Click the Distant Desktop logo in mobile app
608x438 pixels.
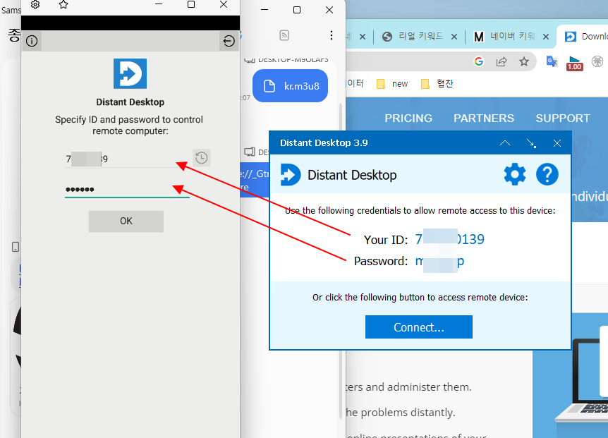point(130,73)
